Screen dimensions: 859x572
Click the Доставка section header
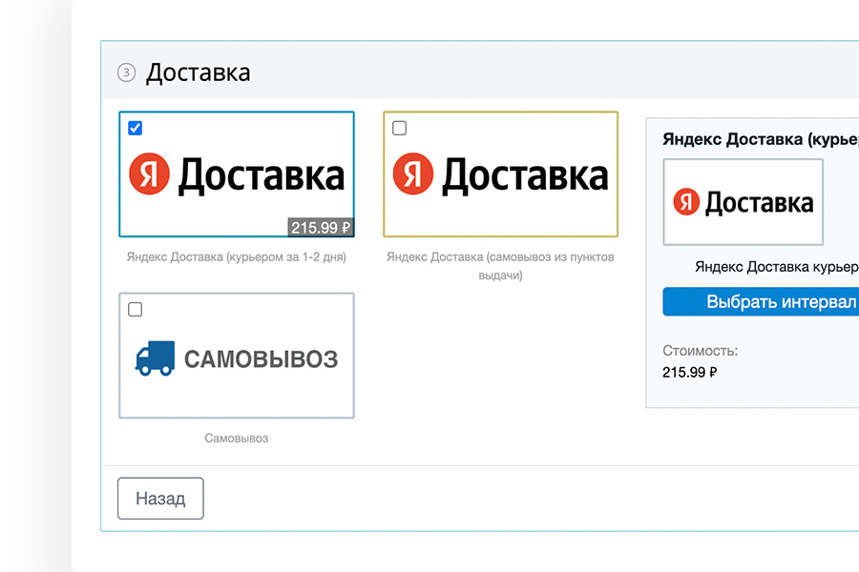tap(199, 71)
